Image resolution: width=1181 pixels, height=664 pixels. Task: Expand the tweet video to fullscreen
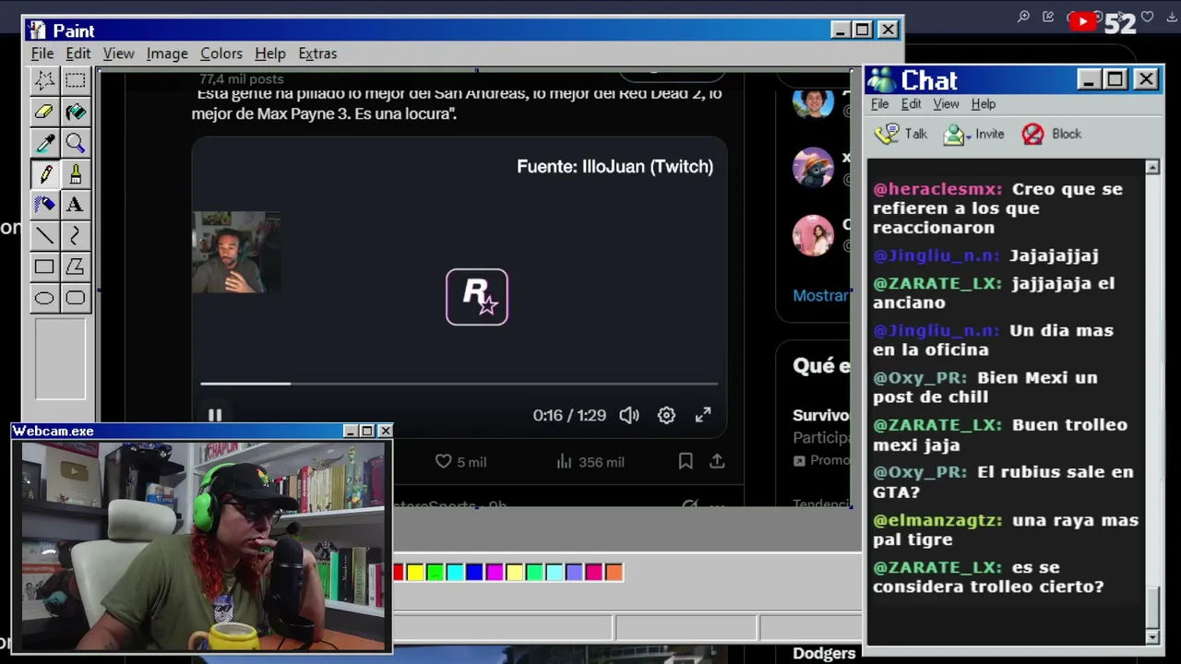click(703, 416)
